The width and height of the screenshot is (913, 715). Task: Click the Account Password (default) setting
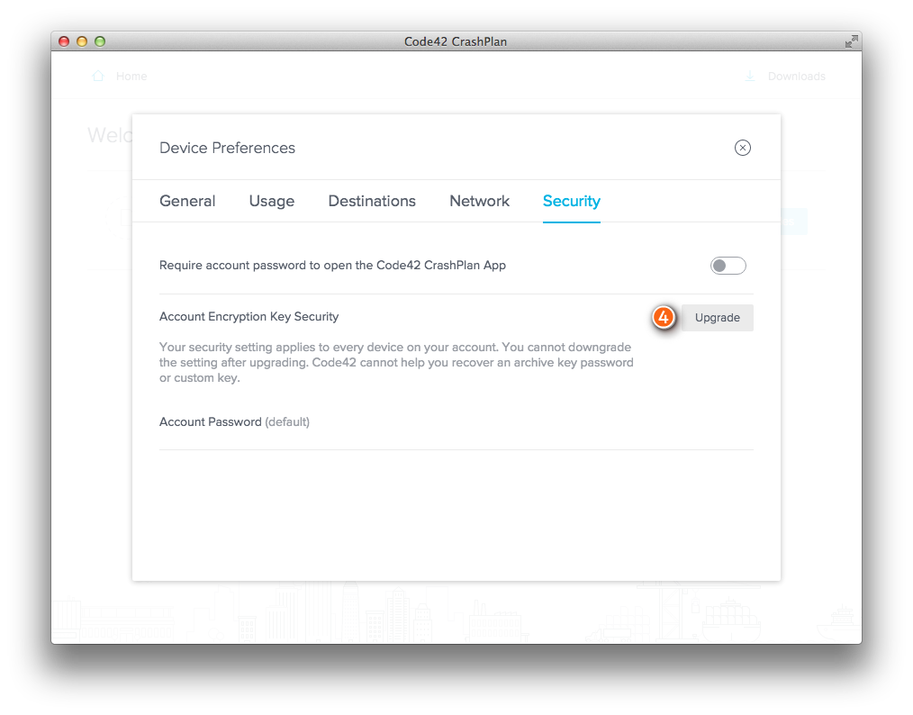(x=233, y=421)
